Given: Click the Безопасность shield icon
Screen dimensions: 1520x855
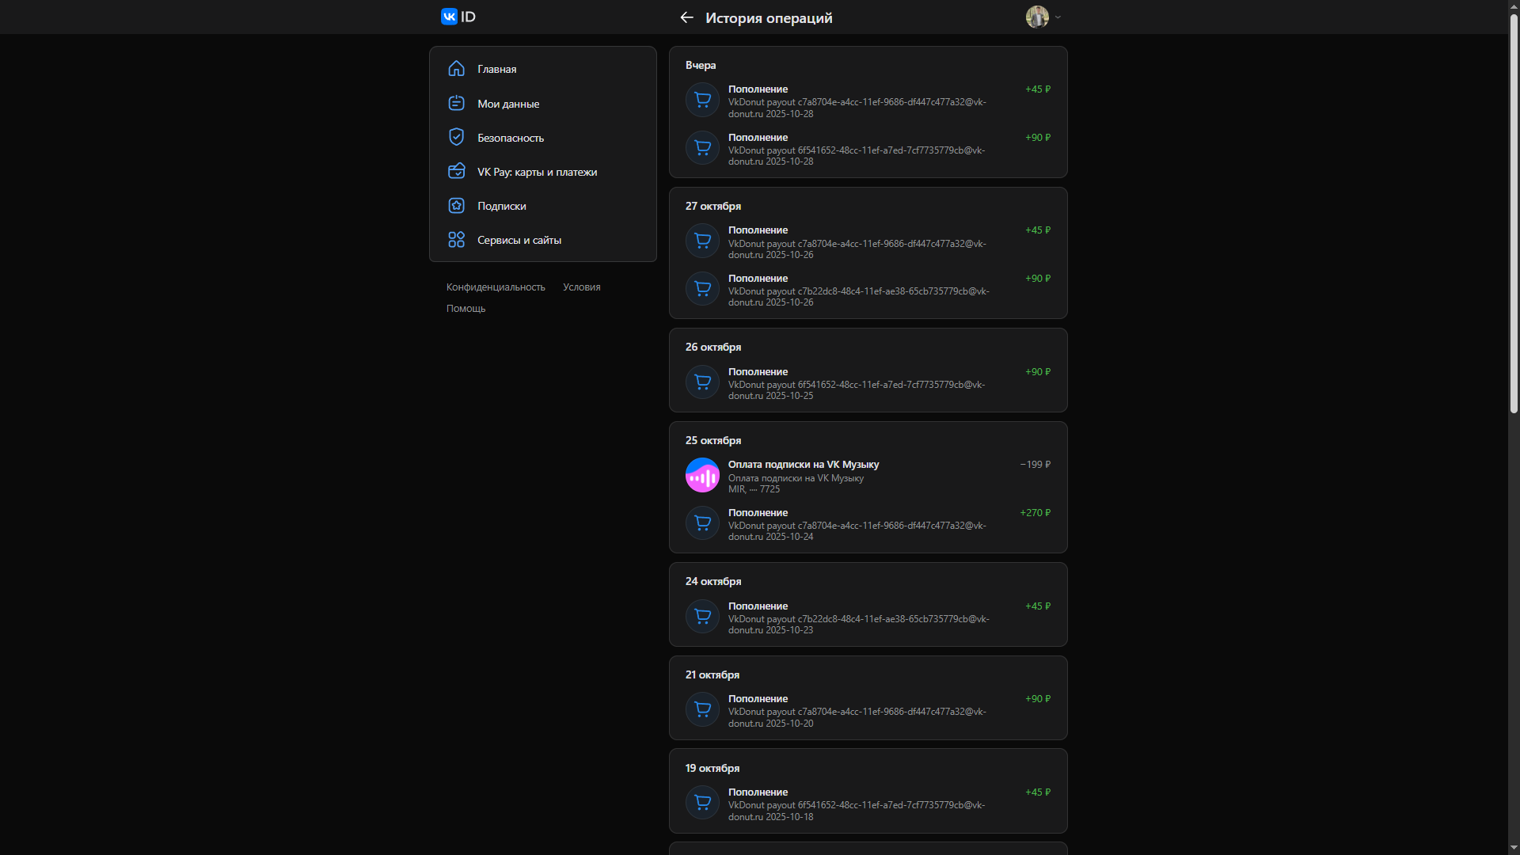Looking at the screenshot, I should point(456,137).
